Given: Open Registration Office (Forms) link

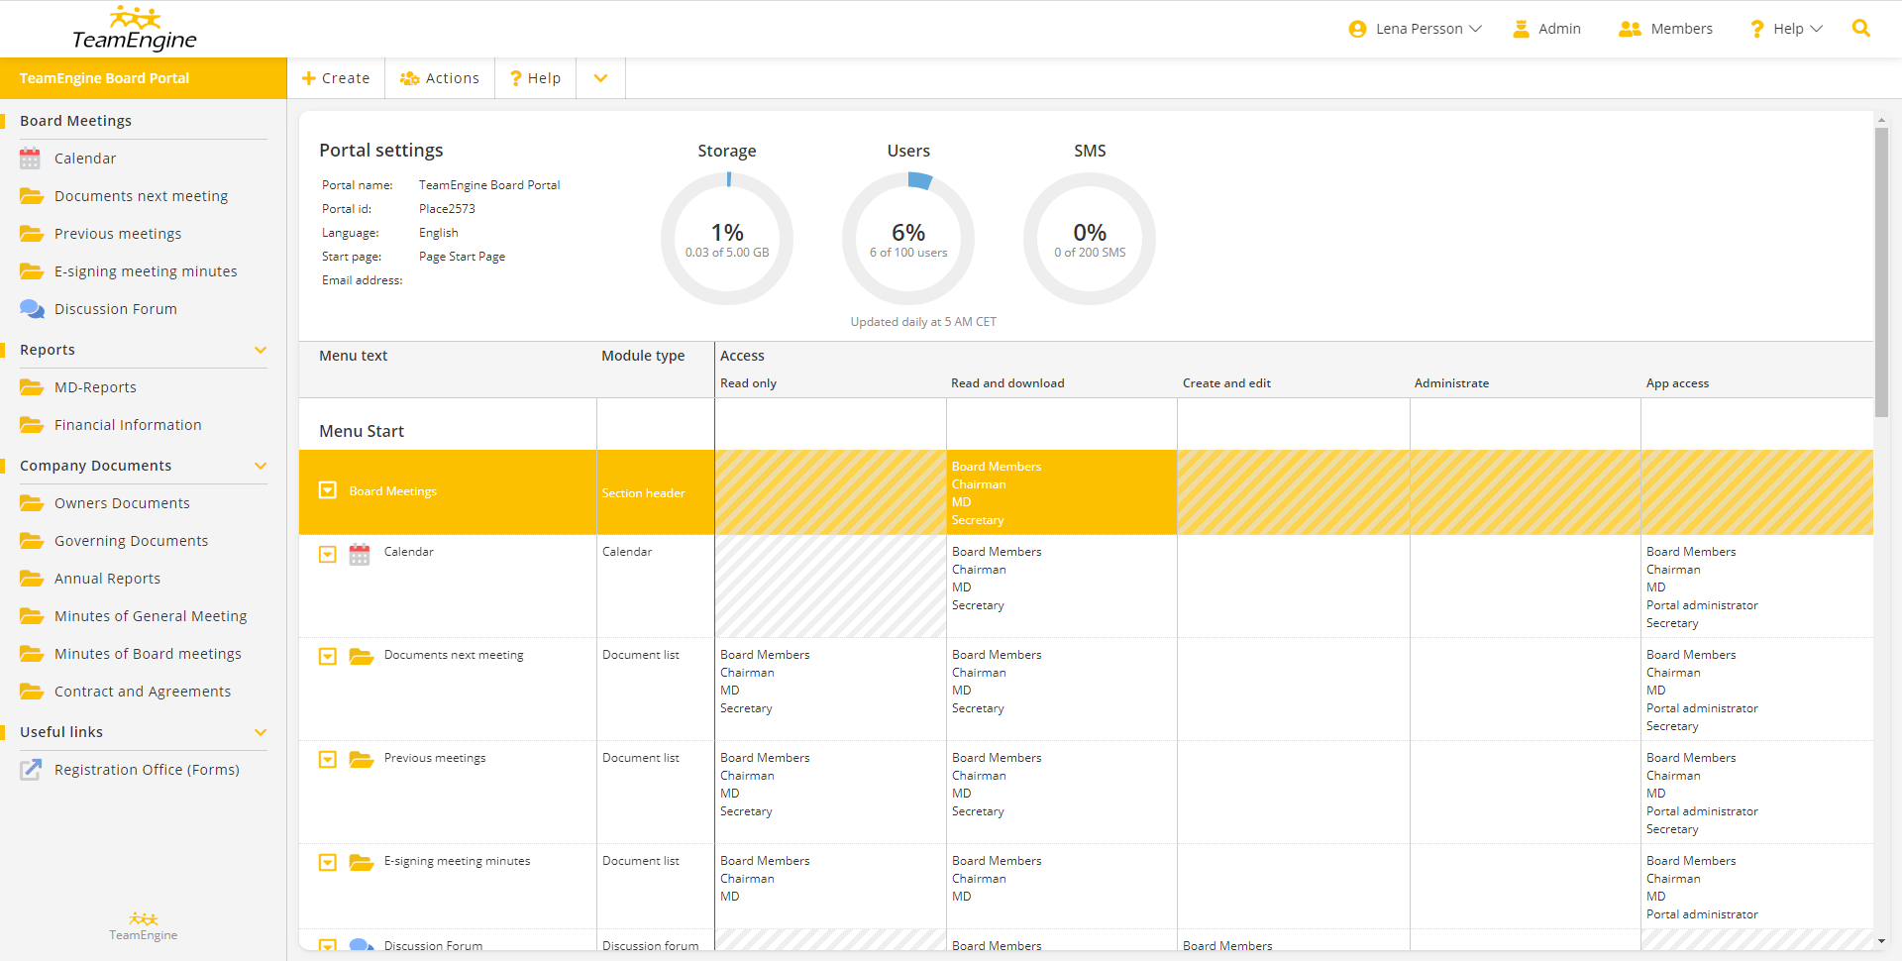Looking at the screenshot, I should coord(147,770).
